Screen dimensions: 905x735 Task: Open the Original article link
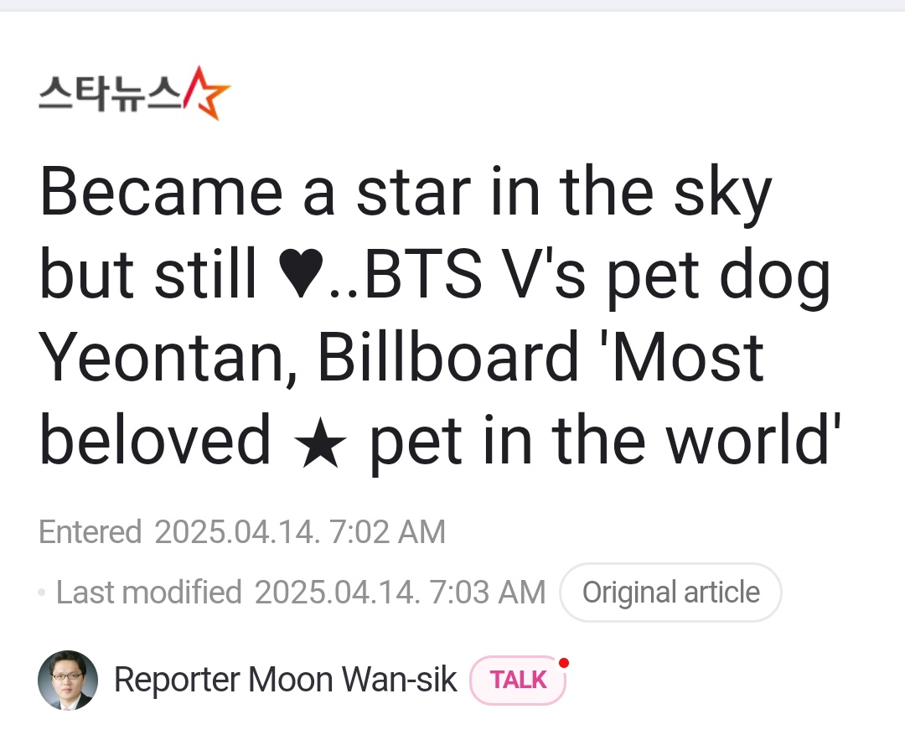[670, 593]
